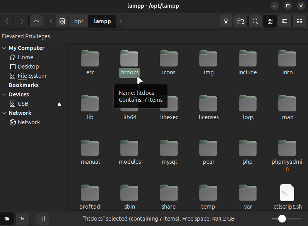Go back to previous folder
The height and width of the screenshot is (226, 308).
click(x=7, y=21)
